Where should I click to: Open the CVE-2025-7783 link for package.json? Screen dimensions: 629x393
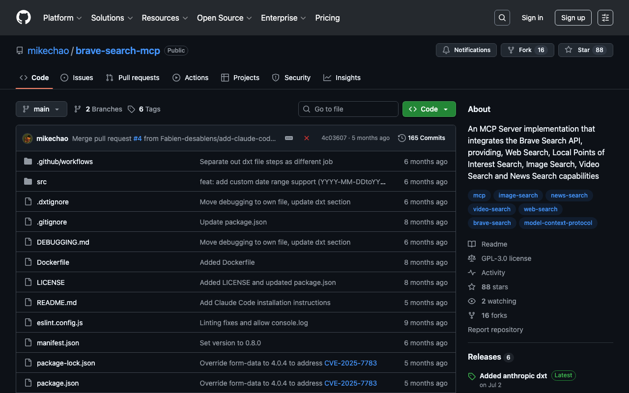(350, 383)
